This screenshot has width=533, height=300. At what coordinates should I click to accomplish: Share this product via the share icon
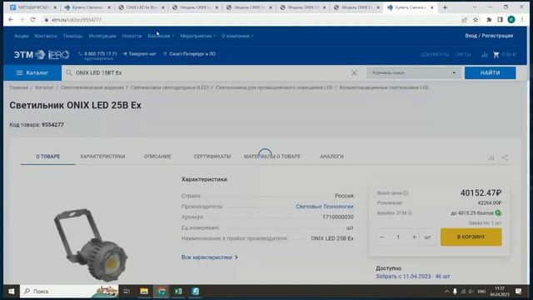click(505, 157)
